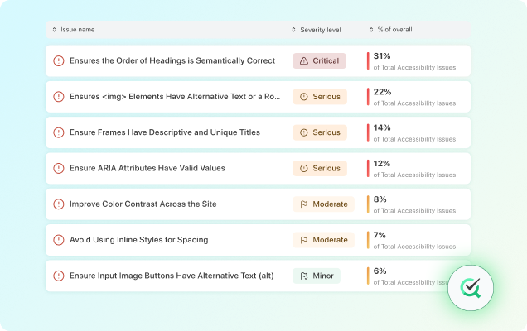Select the Critical severity badge
Screen dimensions: 527x331
point(319,60)
